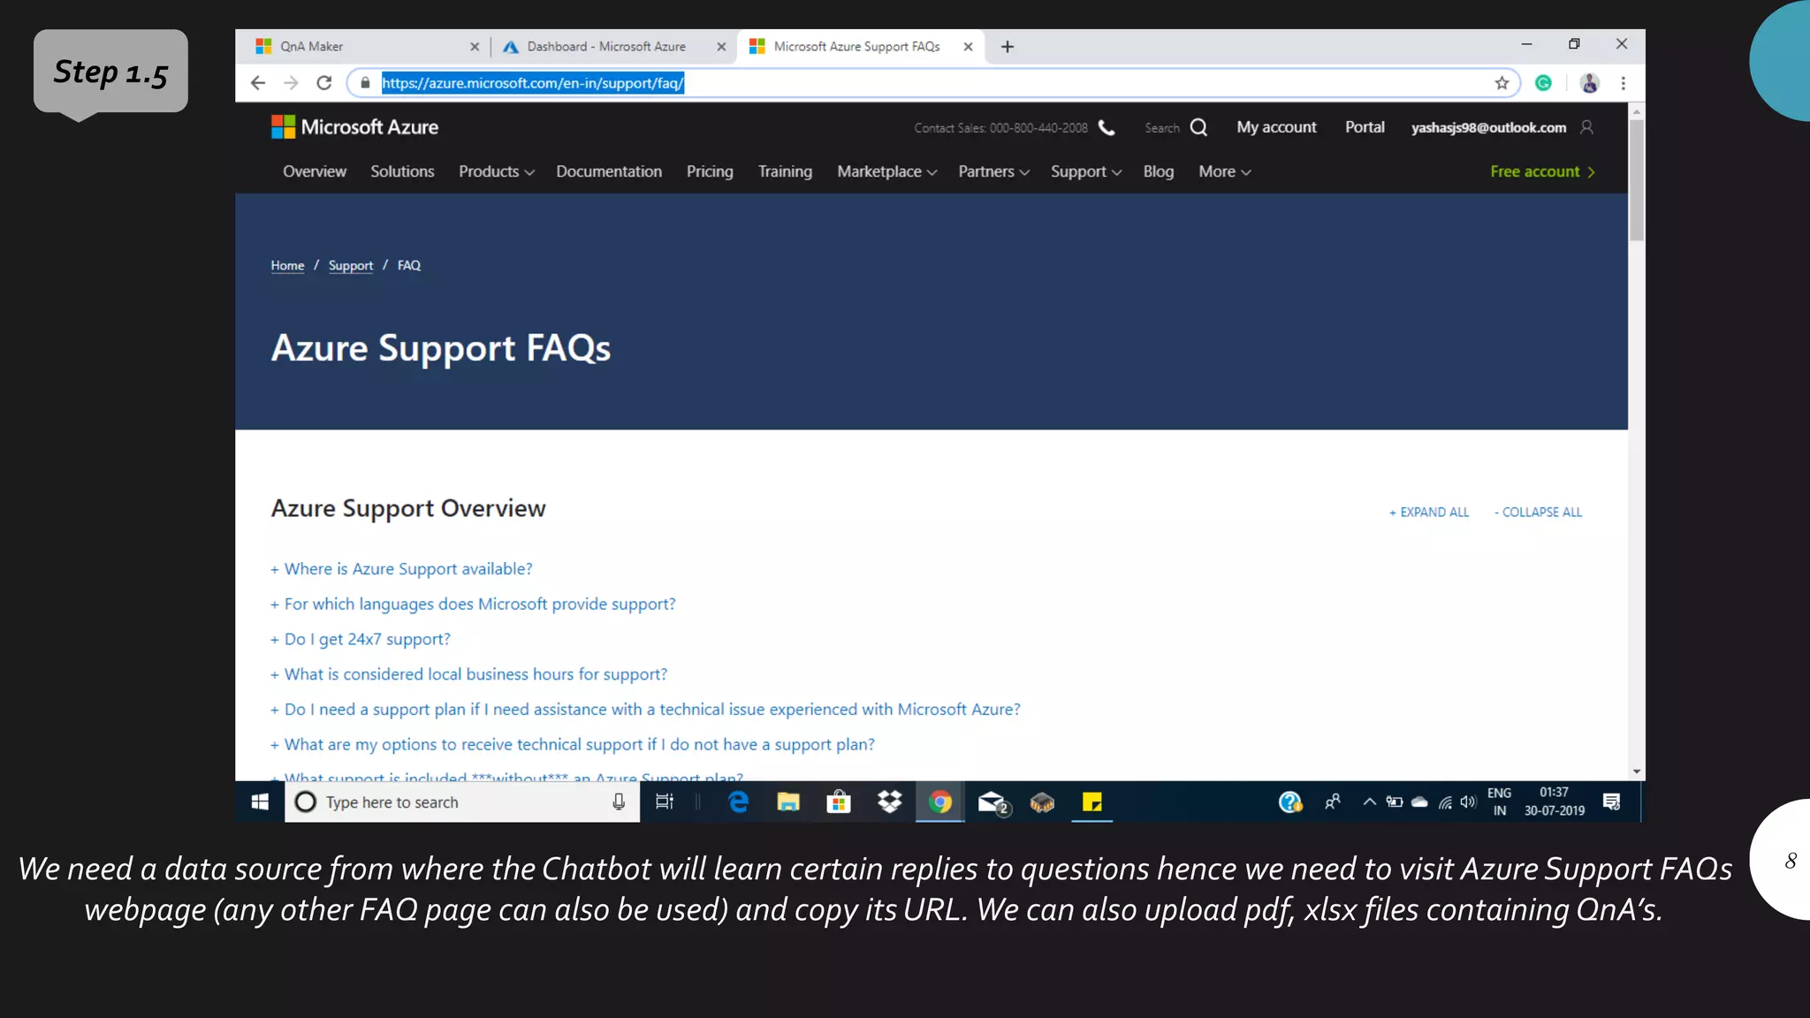Click the Microsoft Azure logo
This screenshot has height=1018, width=1810.
[354, 127]
